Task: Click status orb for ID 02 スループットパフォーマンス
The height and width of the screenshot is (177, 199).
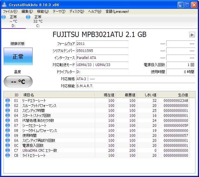Action: (8, 105)
